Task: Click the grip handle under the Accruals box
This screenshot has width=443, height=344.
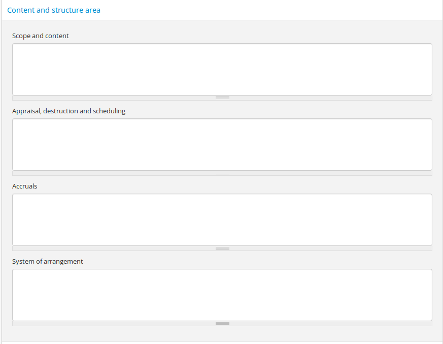Action: click(222, 248)
